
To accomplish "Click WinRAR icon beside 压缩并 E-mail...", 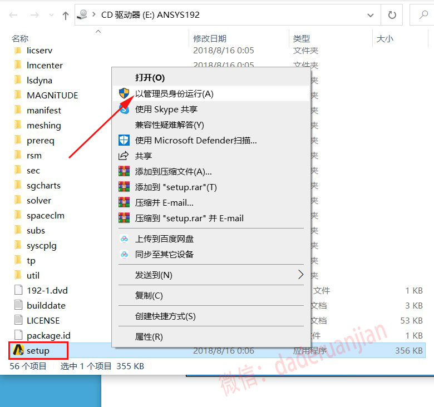I will click(124, 202).
